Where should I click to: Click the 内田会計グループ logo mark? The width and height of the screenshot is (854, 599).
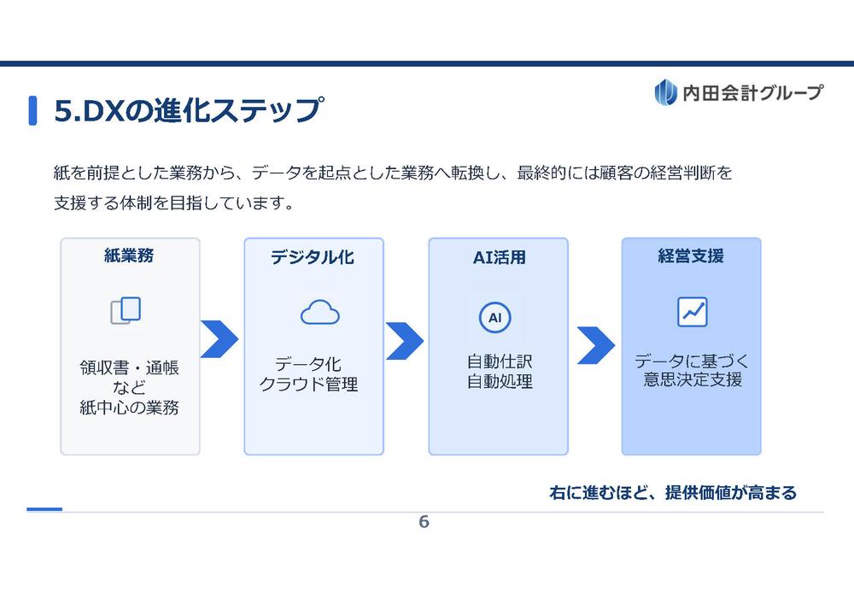(665, 91)
